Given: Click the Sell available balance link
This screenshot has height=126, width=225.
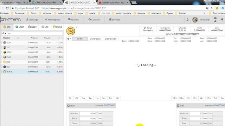Looking at the screenshot, I should coord(219,105).
